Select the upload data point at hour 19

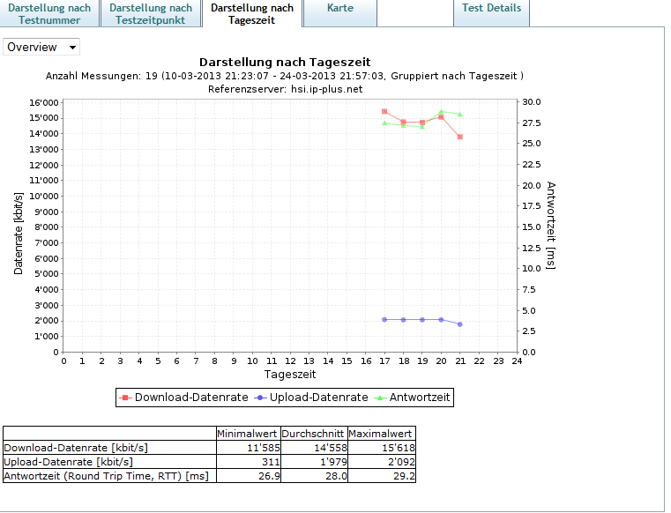(422, 319)
